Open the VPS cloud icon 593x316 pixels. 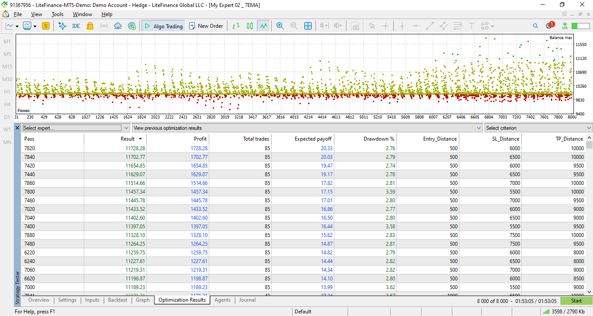click(x=118, y=26)
